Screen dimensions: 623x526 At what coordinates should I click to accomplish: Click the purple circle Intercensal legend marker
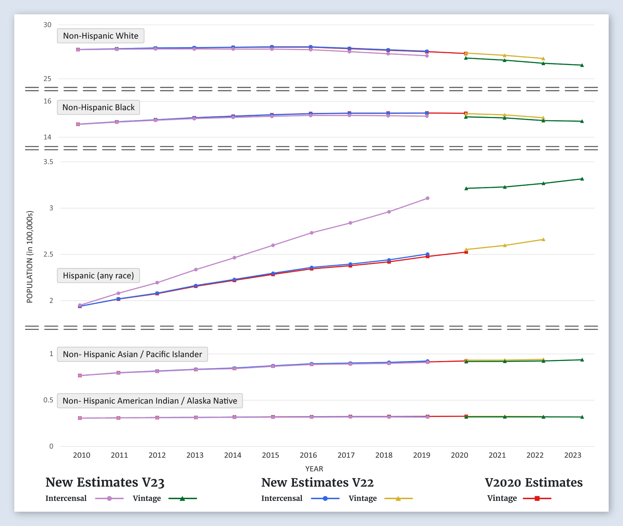[109, 498]
